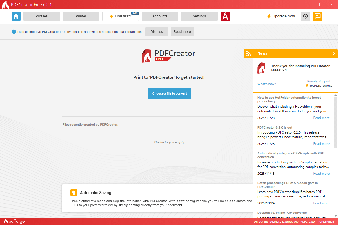Go to the Accounts tab
Screen dimensions: 338x225
[160, 16]
